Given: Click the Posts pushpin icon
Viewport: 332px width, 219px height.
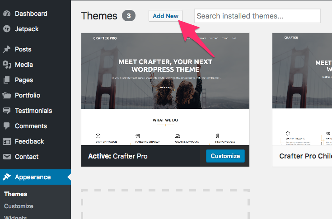Looking at the screenshot, I should click(7, 49).
